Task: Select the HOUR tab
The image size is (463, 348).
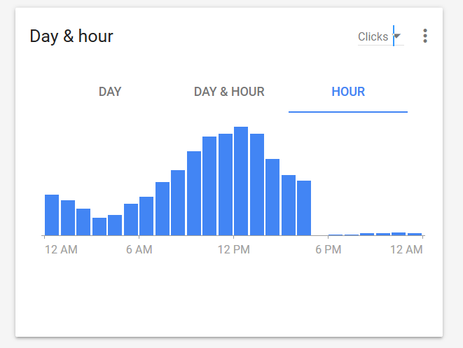Action: [x=348, y=92]
